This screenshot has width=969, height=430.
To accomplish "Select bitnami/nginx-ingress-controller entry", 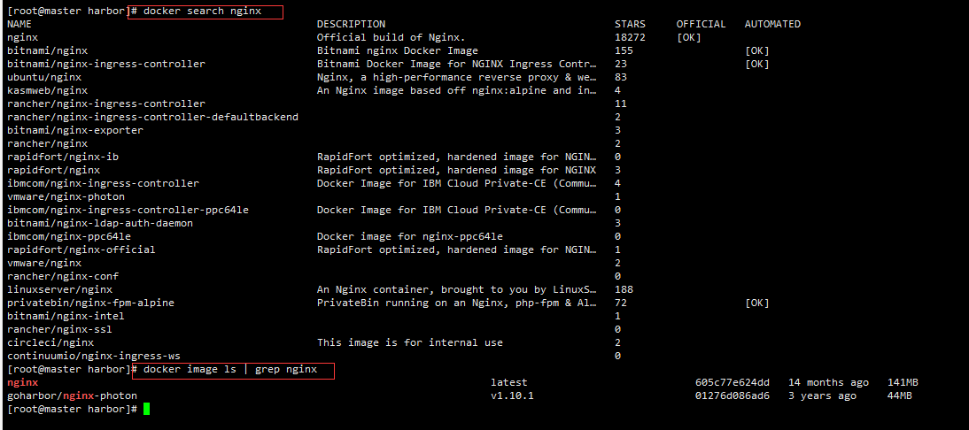I will tap(105, 65).
